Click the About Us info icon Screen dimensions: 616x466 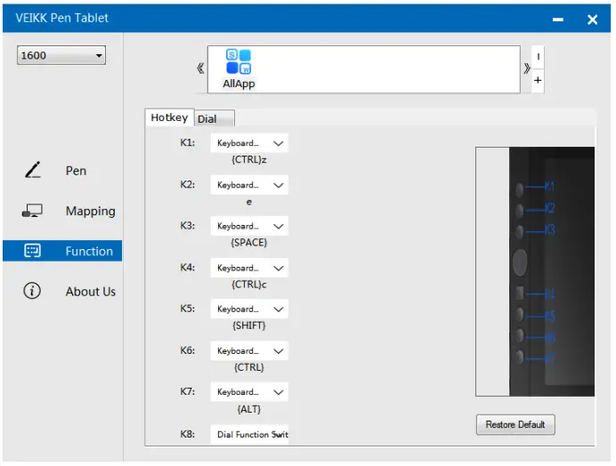tap(33, 291)
